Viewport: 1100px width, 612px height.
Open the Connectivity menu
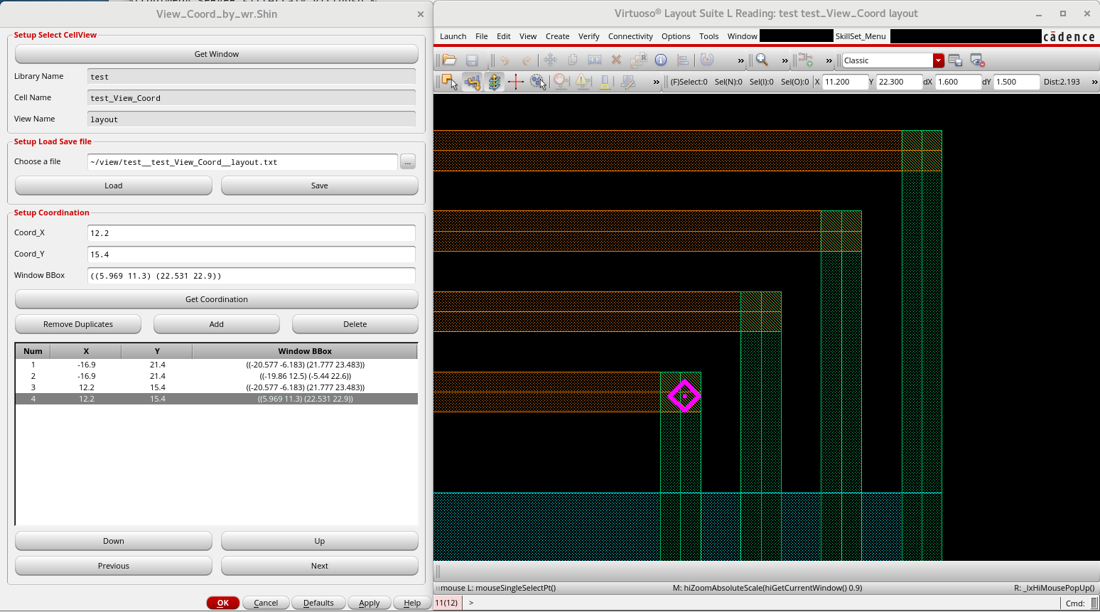(x=630, y=36)
